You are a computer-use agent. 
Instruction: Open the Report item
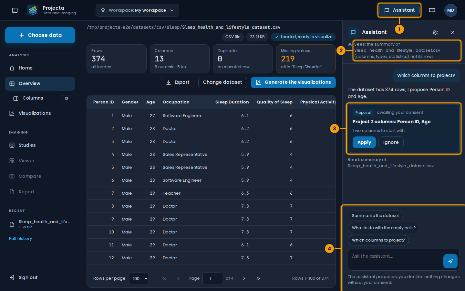[x=40, y=192]
